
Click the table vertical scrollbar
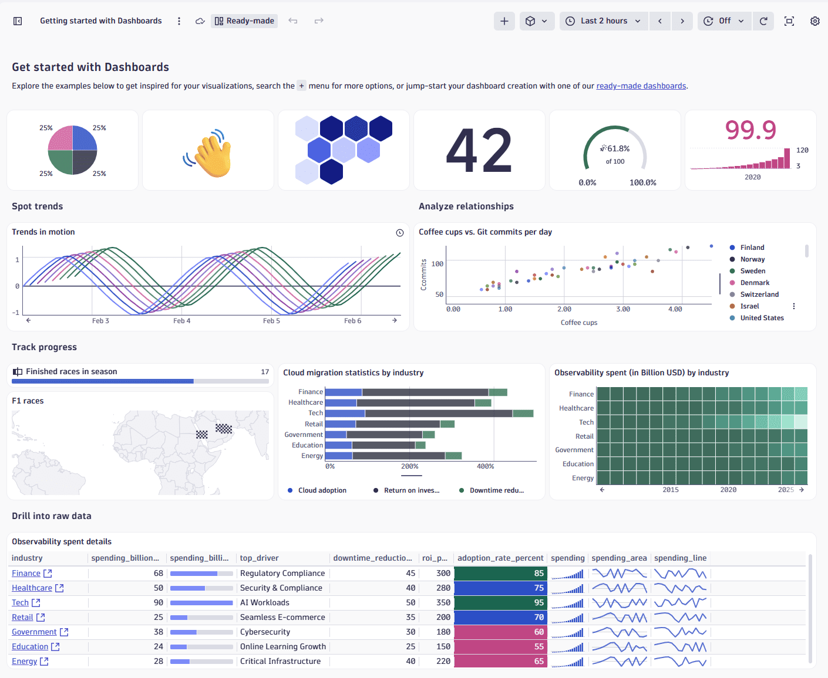point(811,608)
